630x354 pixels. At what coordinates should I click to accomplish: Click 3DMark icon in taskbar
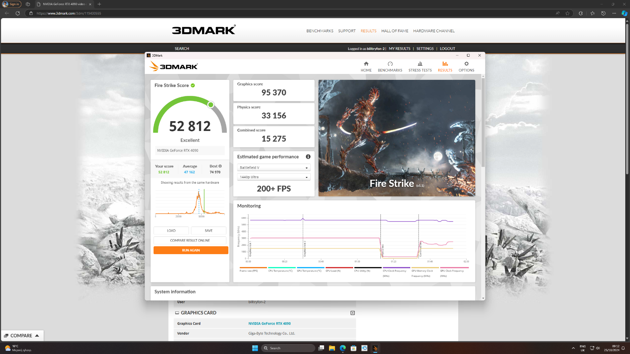pos(375,348)
